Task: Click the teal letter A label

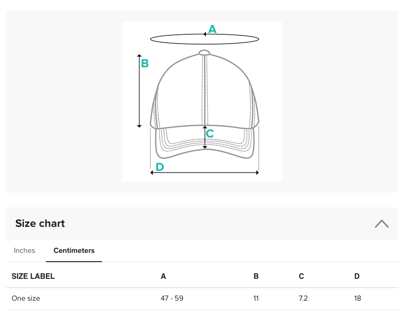Action: point(212,29)
